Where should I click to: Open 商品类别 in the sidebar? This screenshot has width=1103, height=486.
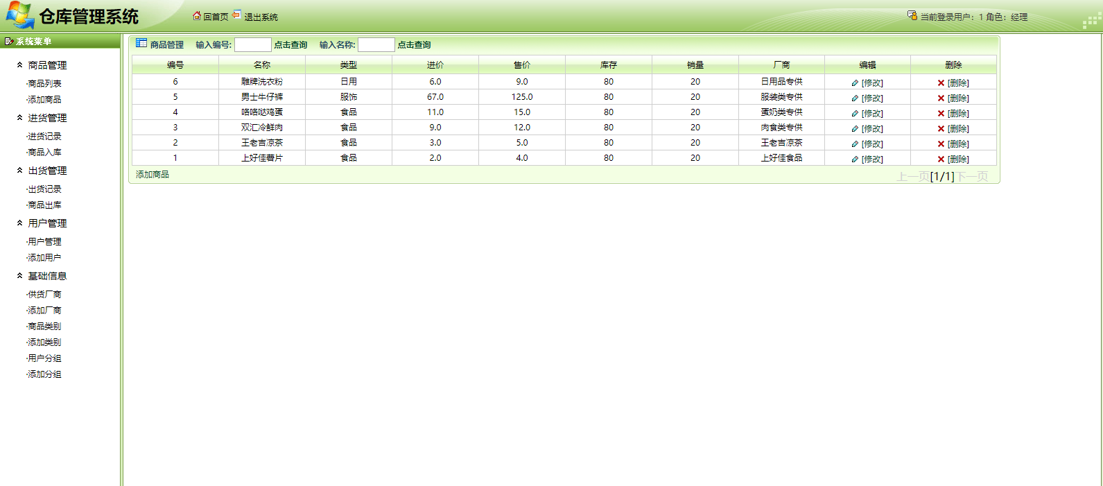(x=44, y=326)
